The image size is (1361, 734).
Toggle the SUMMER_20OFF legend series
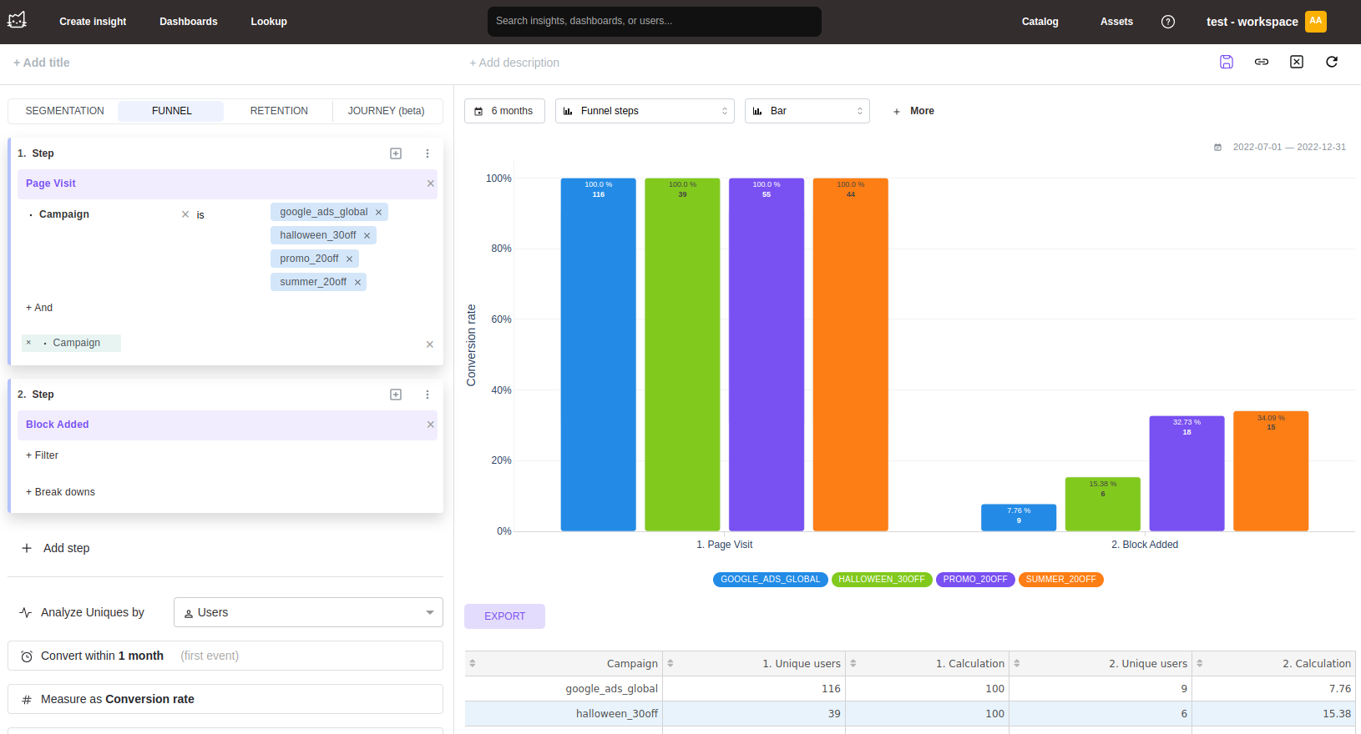(1060, 580)
